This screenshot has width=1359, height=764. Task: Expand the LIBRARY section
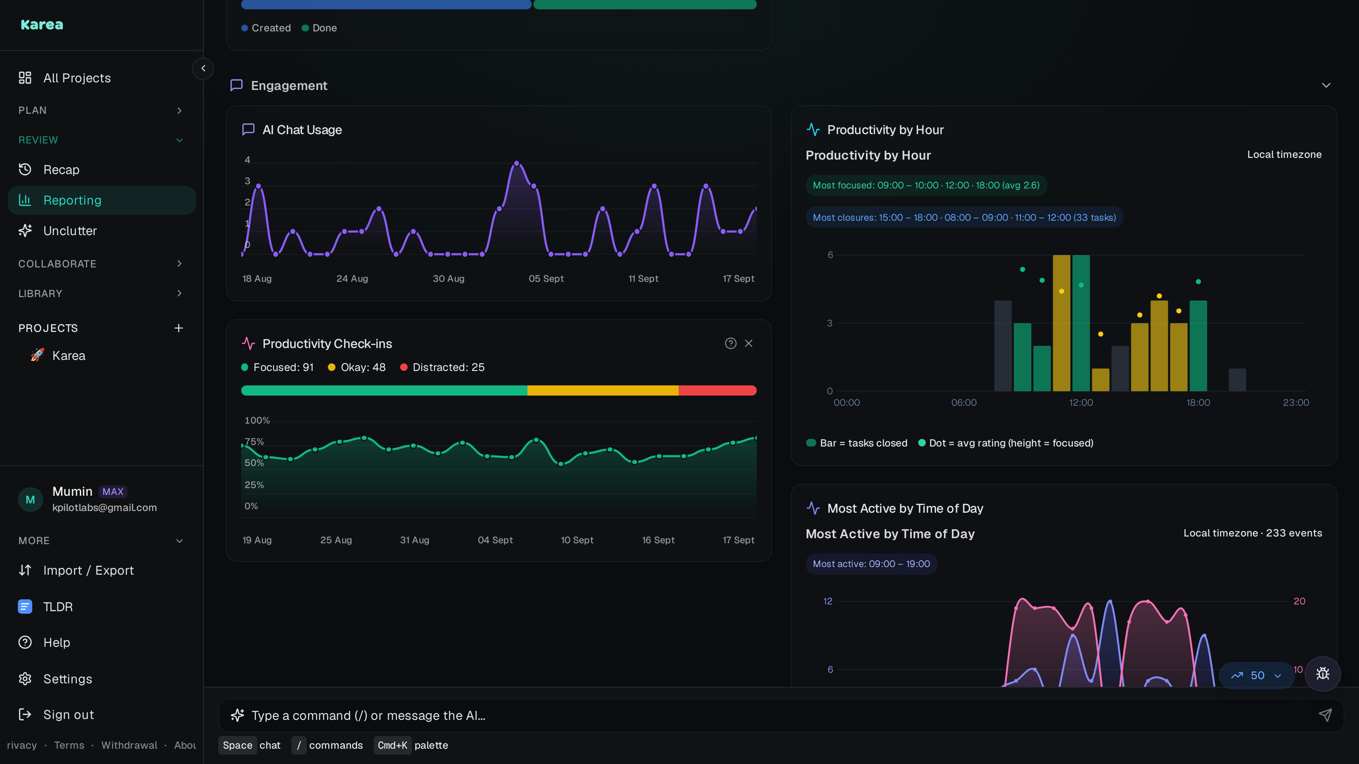[102, 293]
